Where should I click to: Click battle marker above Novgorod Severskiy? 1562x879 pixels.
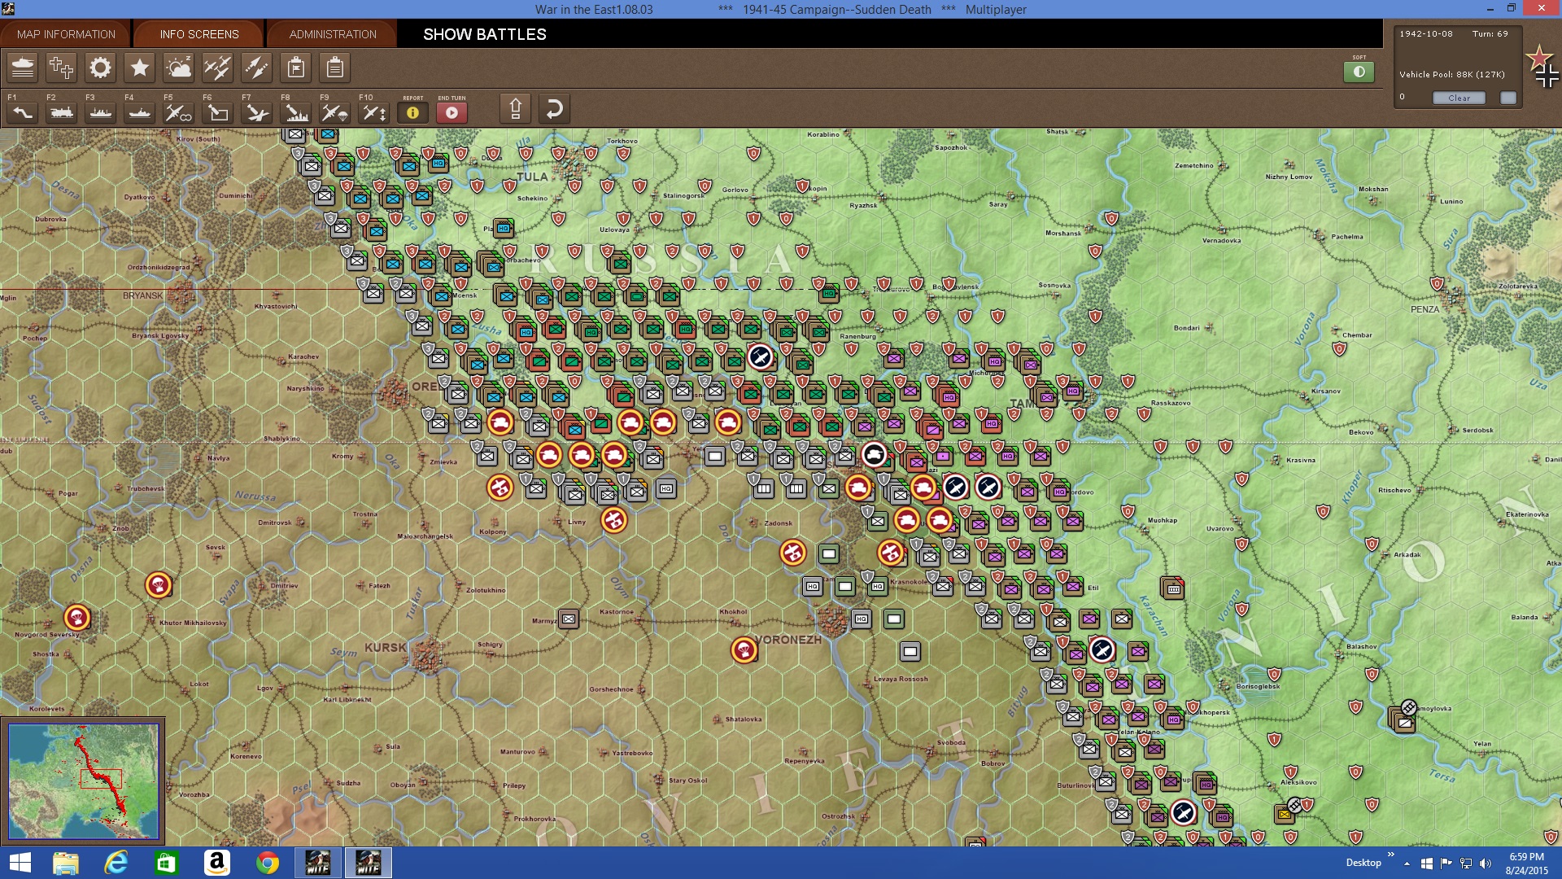[77, 618]
